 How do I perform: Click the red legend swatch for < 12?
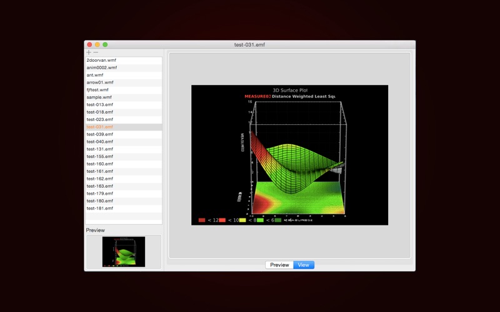click(202, 220)
